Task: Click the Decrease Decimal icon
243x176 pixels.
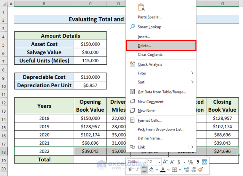Action: point(193,170)
